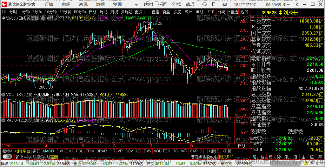
Task: Switch to the DMI indicator tab
Action: pyautogui.click(x=60, y=151)
